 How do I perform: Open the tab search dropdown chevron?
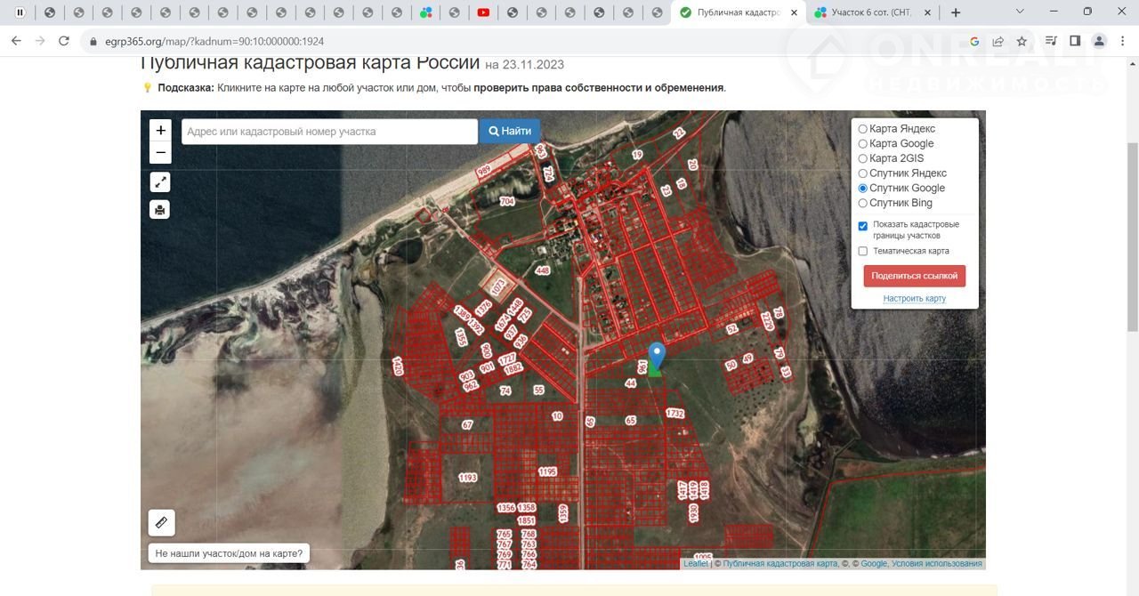[1020, 12]
